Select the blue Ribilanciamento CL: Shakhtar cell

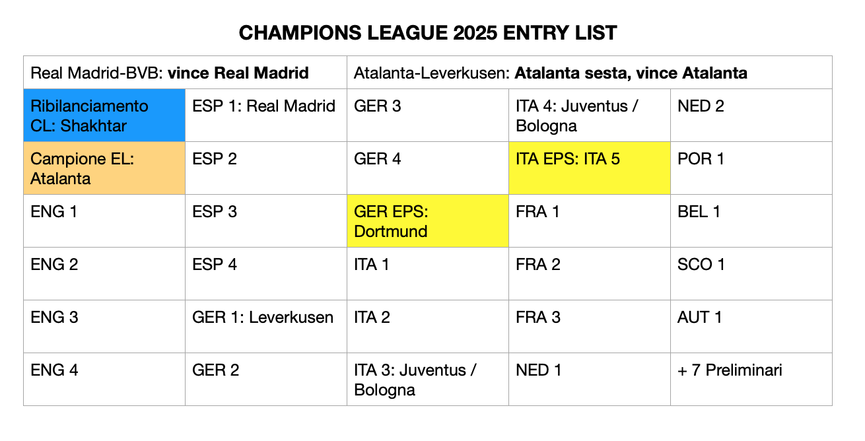pos(104,115)
